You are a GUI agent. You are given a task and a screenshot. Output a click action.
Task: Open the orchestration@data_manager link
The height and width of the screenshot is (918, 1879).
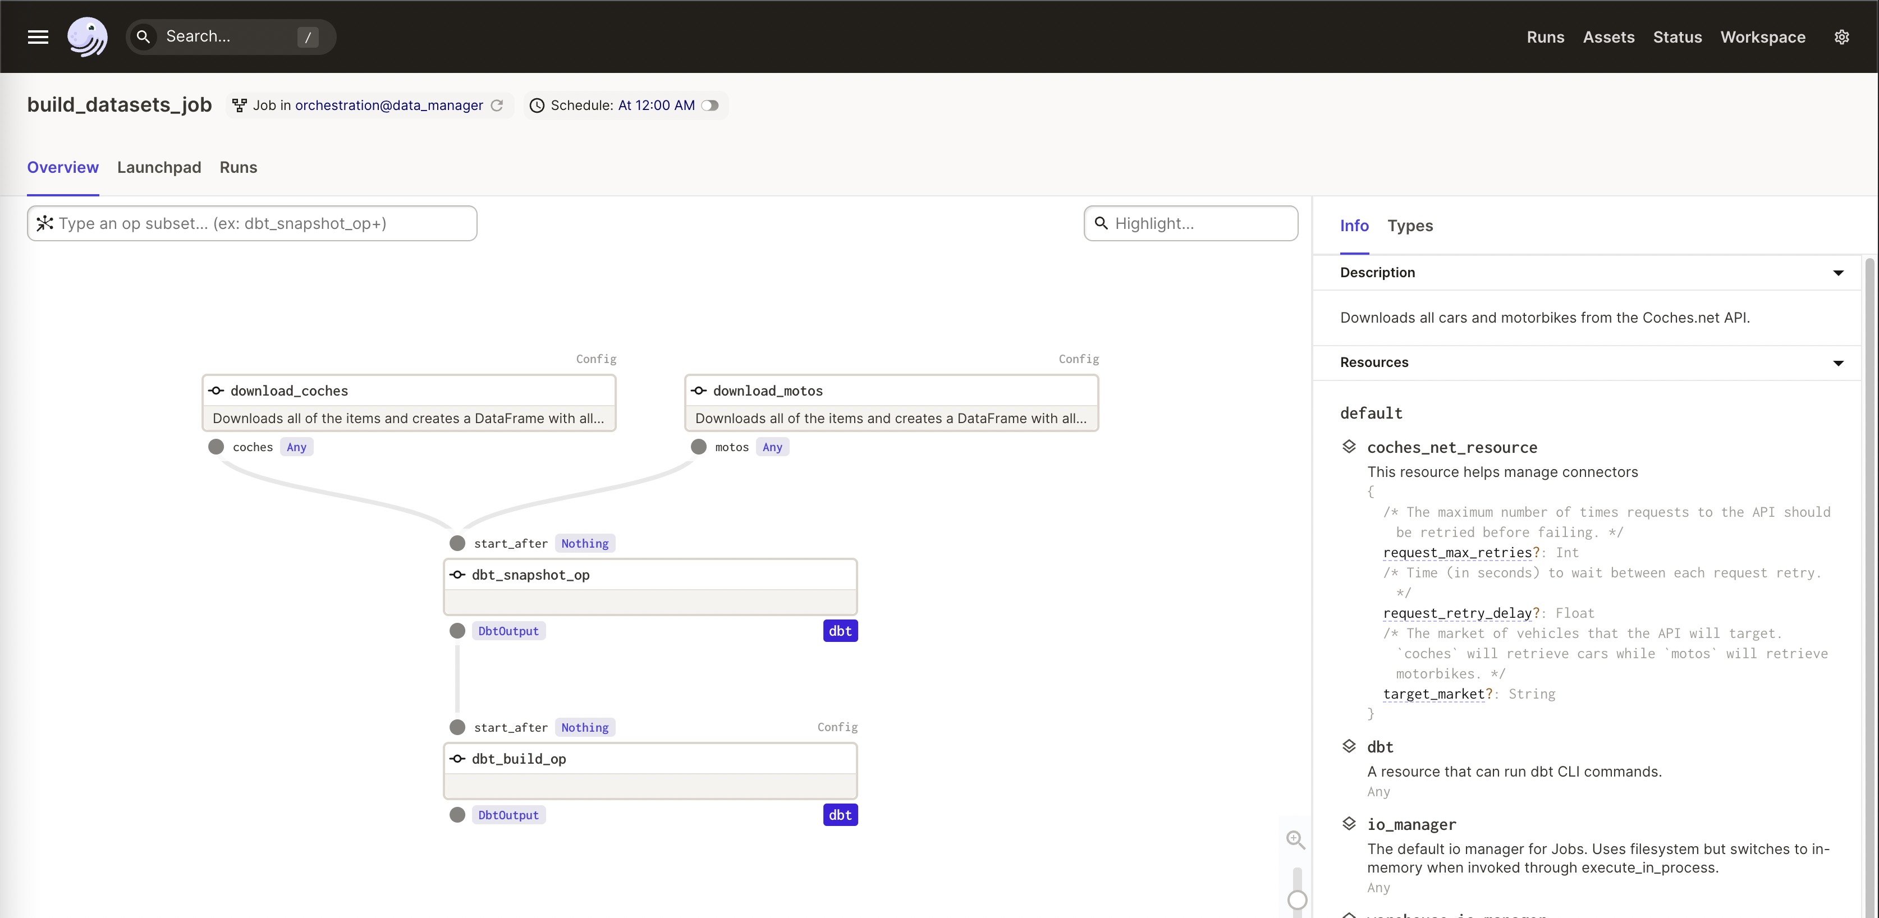389,105
